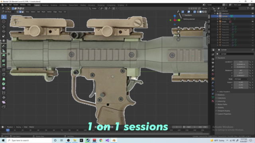Open the Mesh menu in viewport header
This screenshot has height=143, width=255.
[43, 12]
